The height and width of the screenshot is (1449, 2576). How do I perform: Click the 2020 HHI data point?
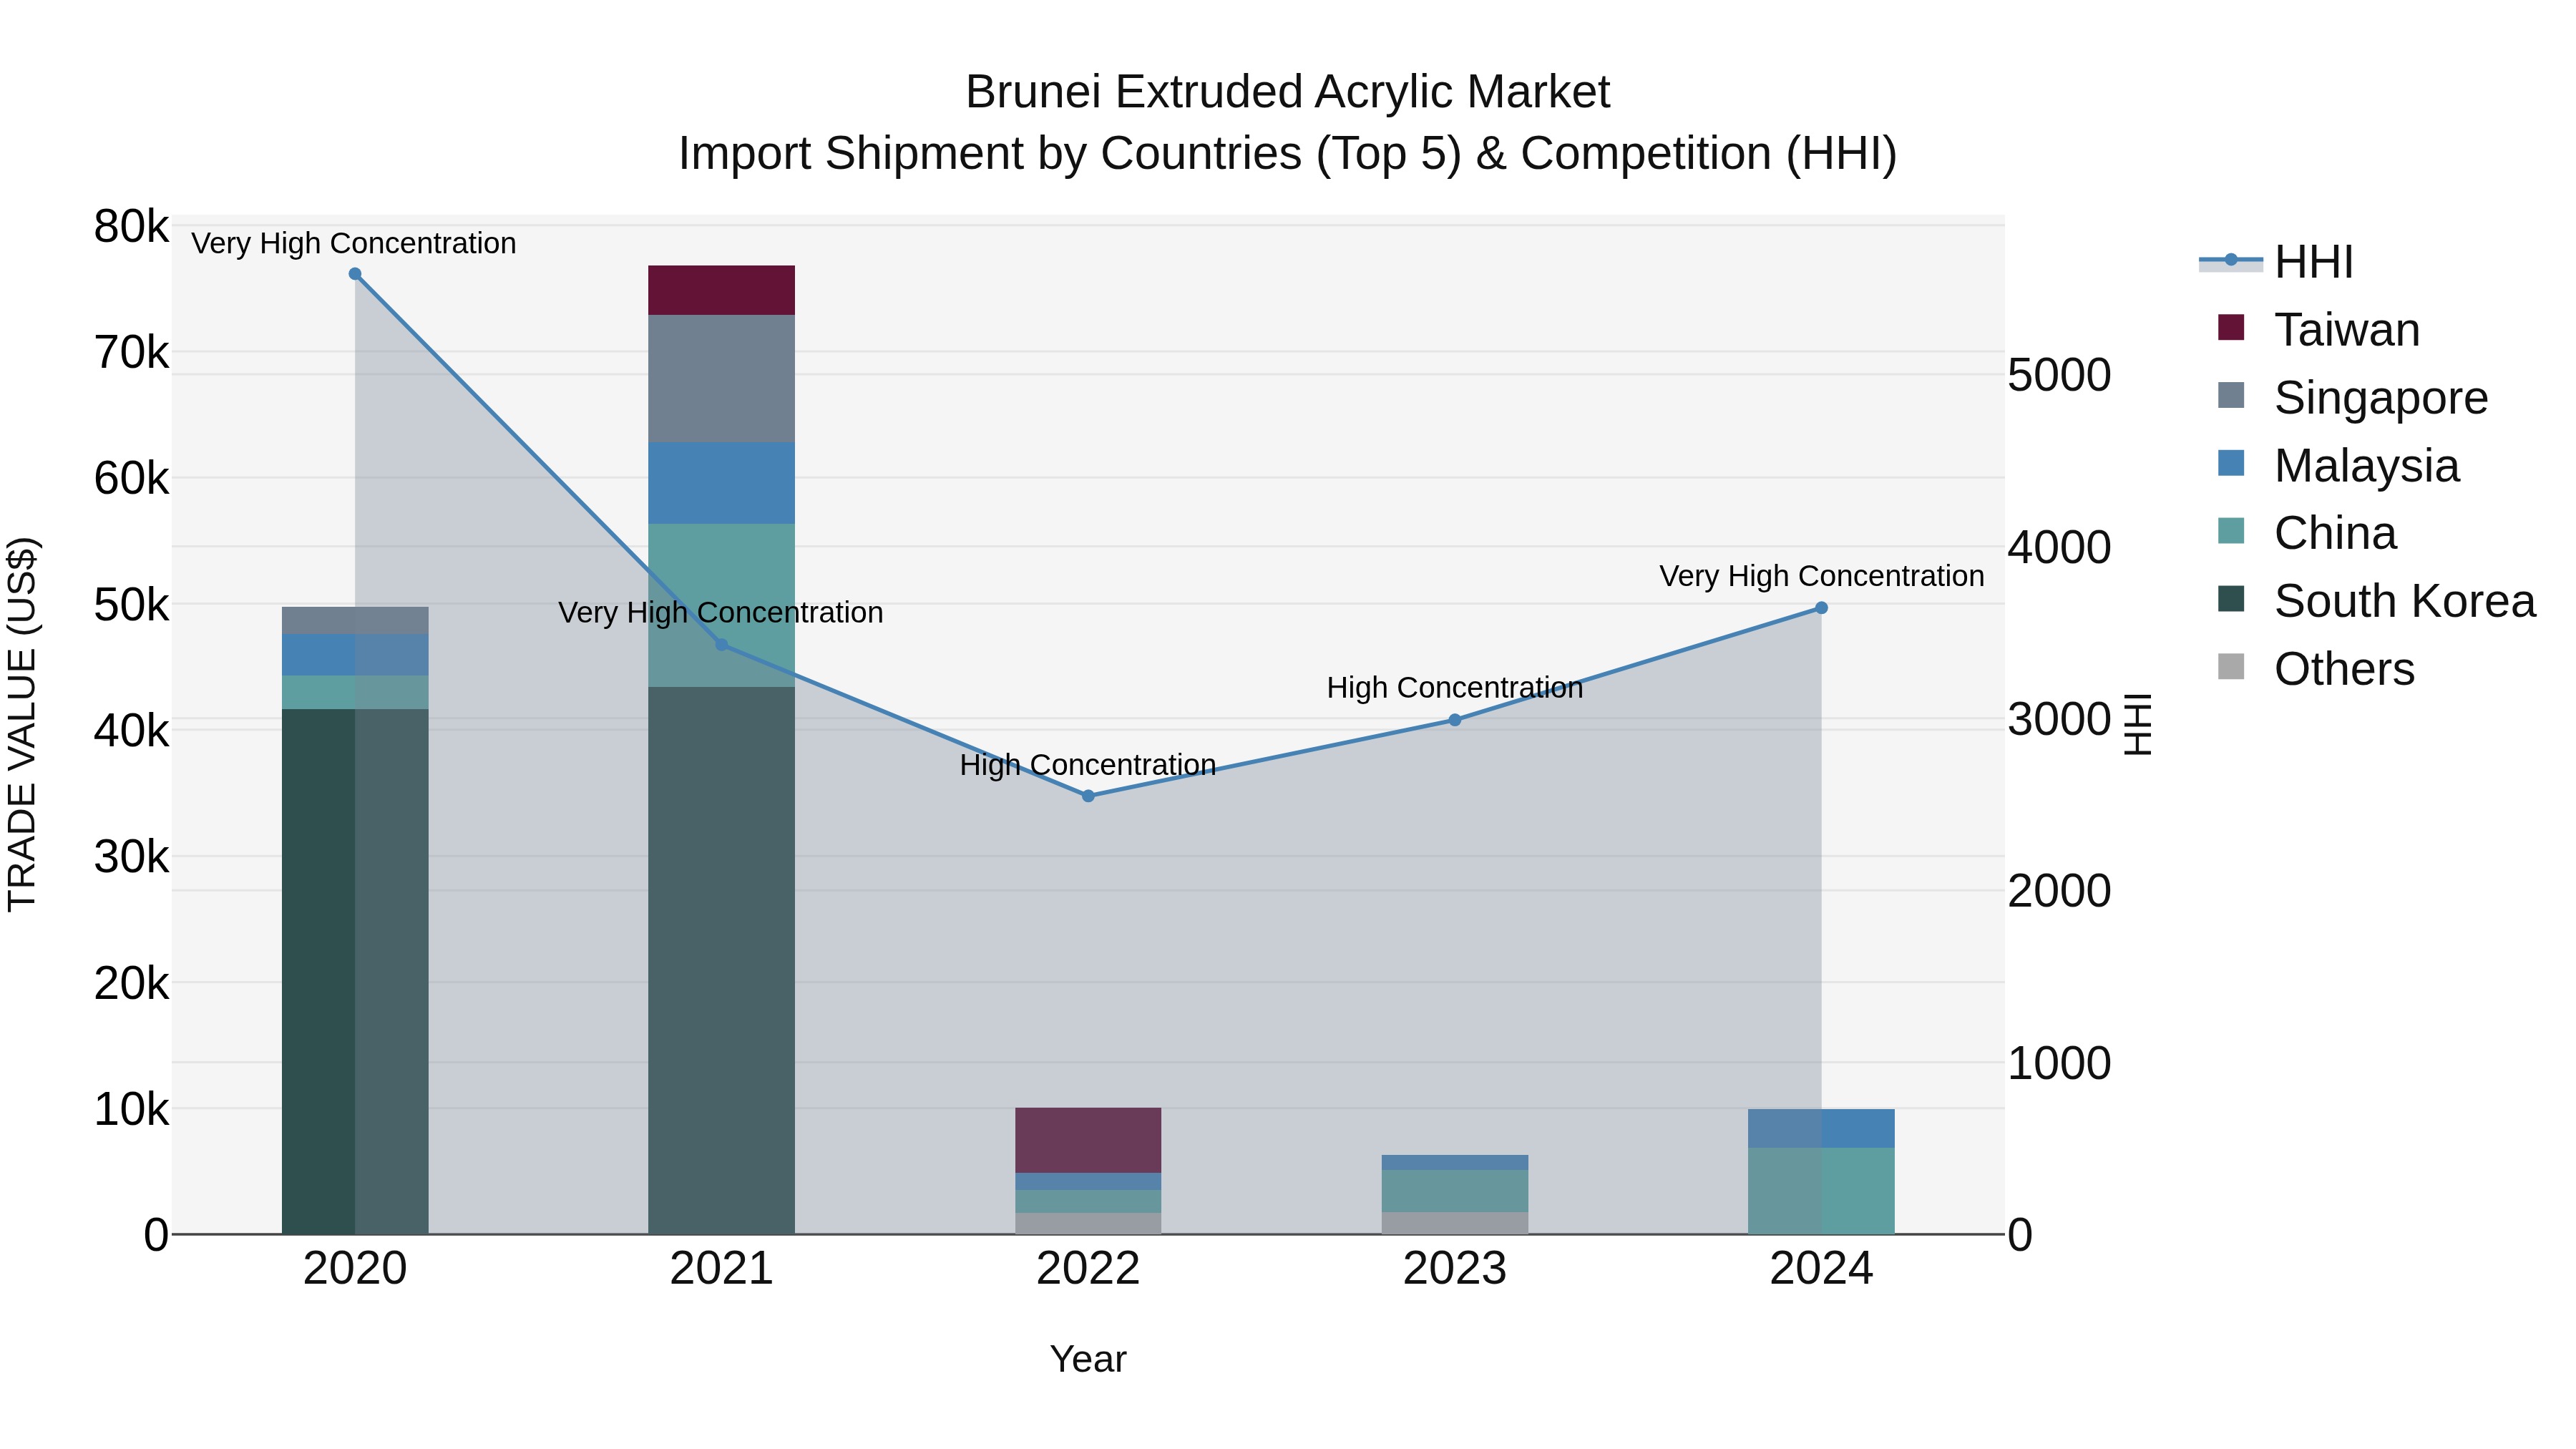355,274
